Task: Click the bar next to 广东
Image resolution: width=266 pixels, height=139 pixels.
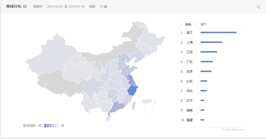Action: [207, 62]
